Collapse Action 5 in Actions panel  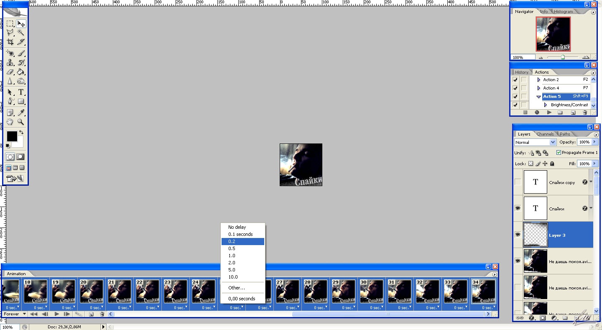click(539, 97)
